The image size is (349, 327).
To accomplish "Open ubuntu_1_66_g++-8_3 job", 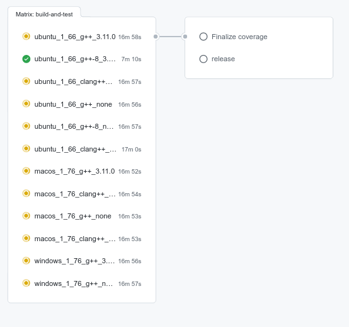I will pos(75,59).
